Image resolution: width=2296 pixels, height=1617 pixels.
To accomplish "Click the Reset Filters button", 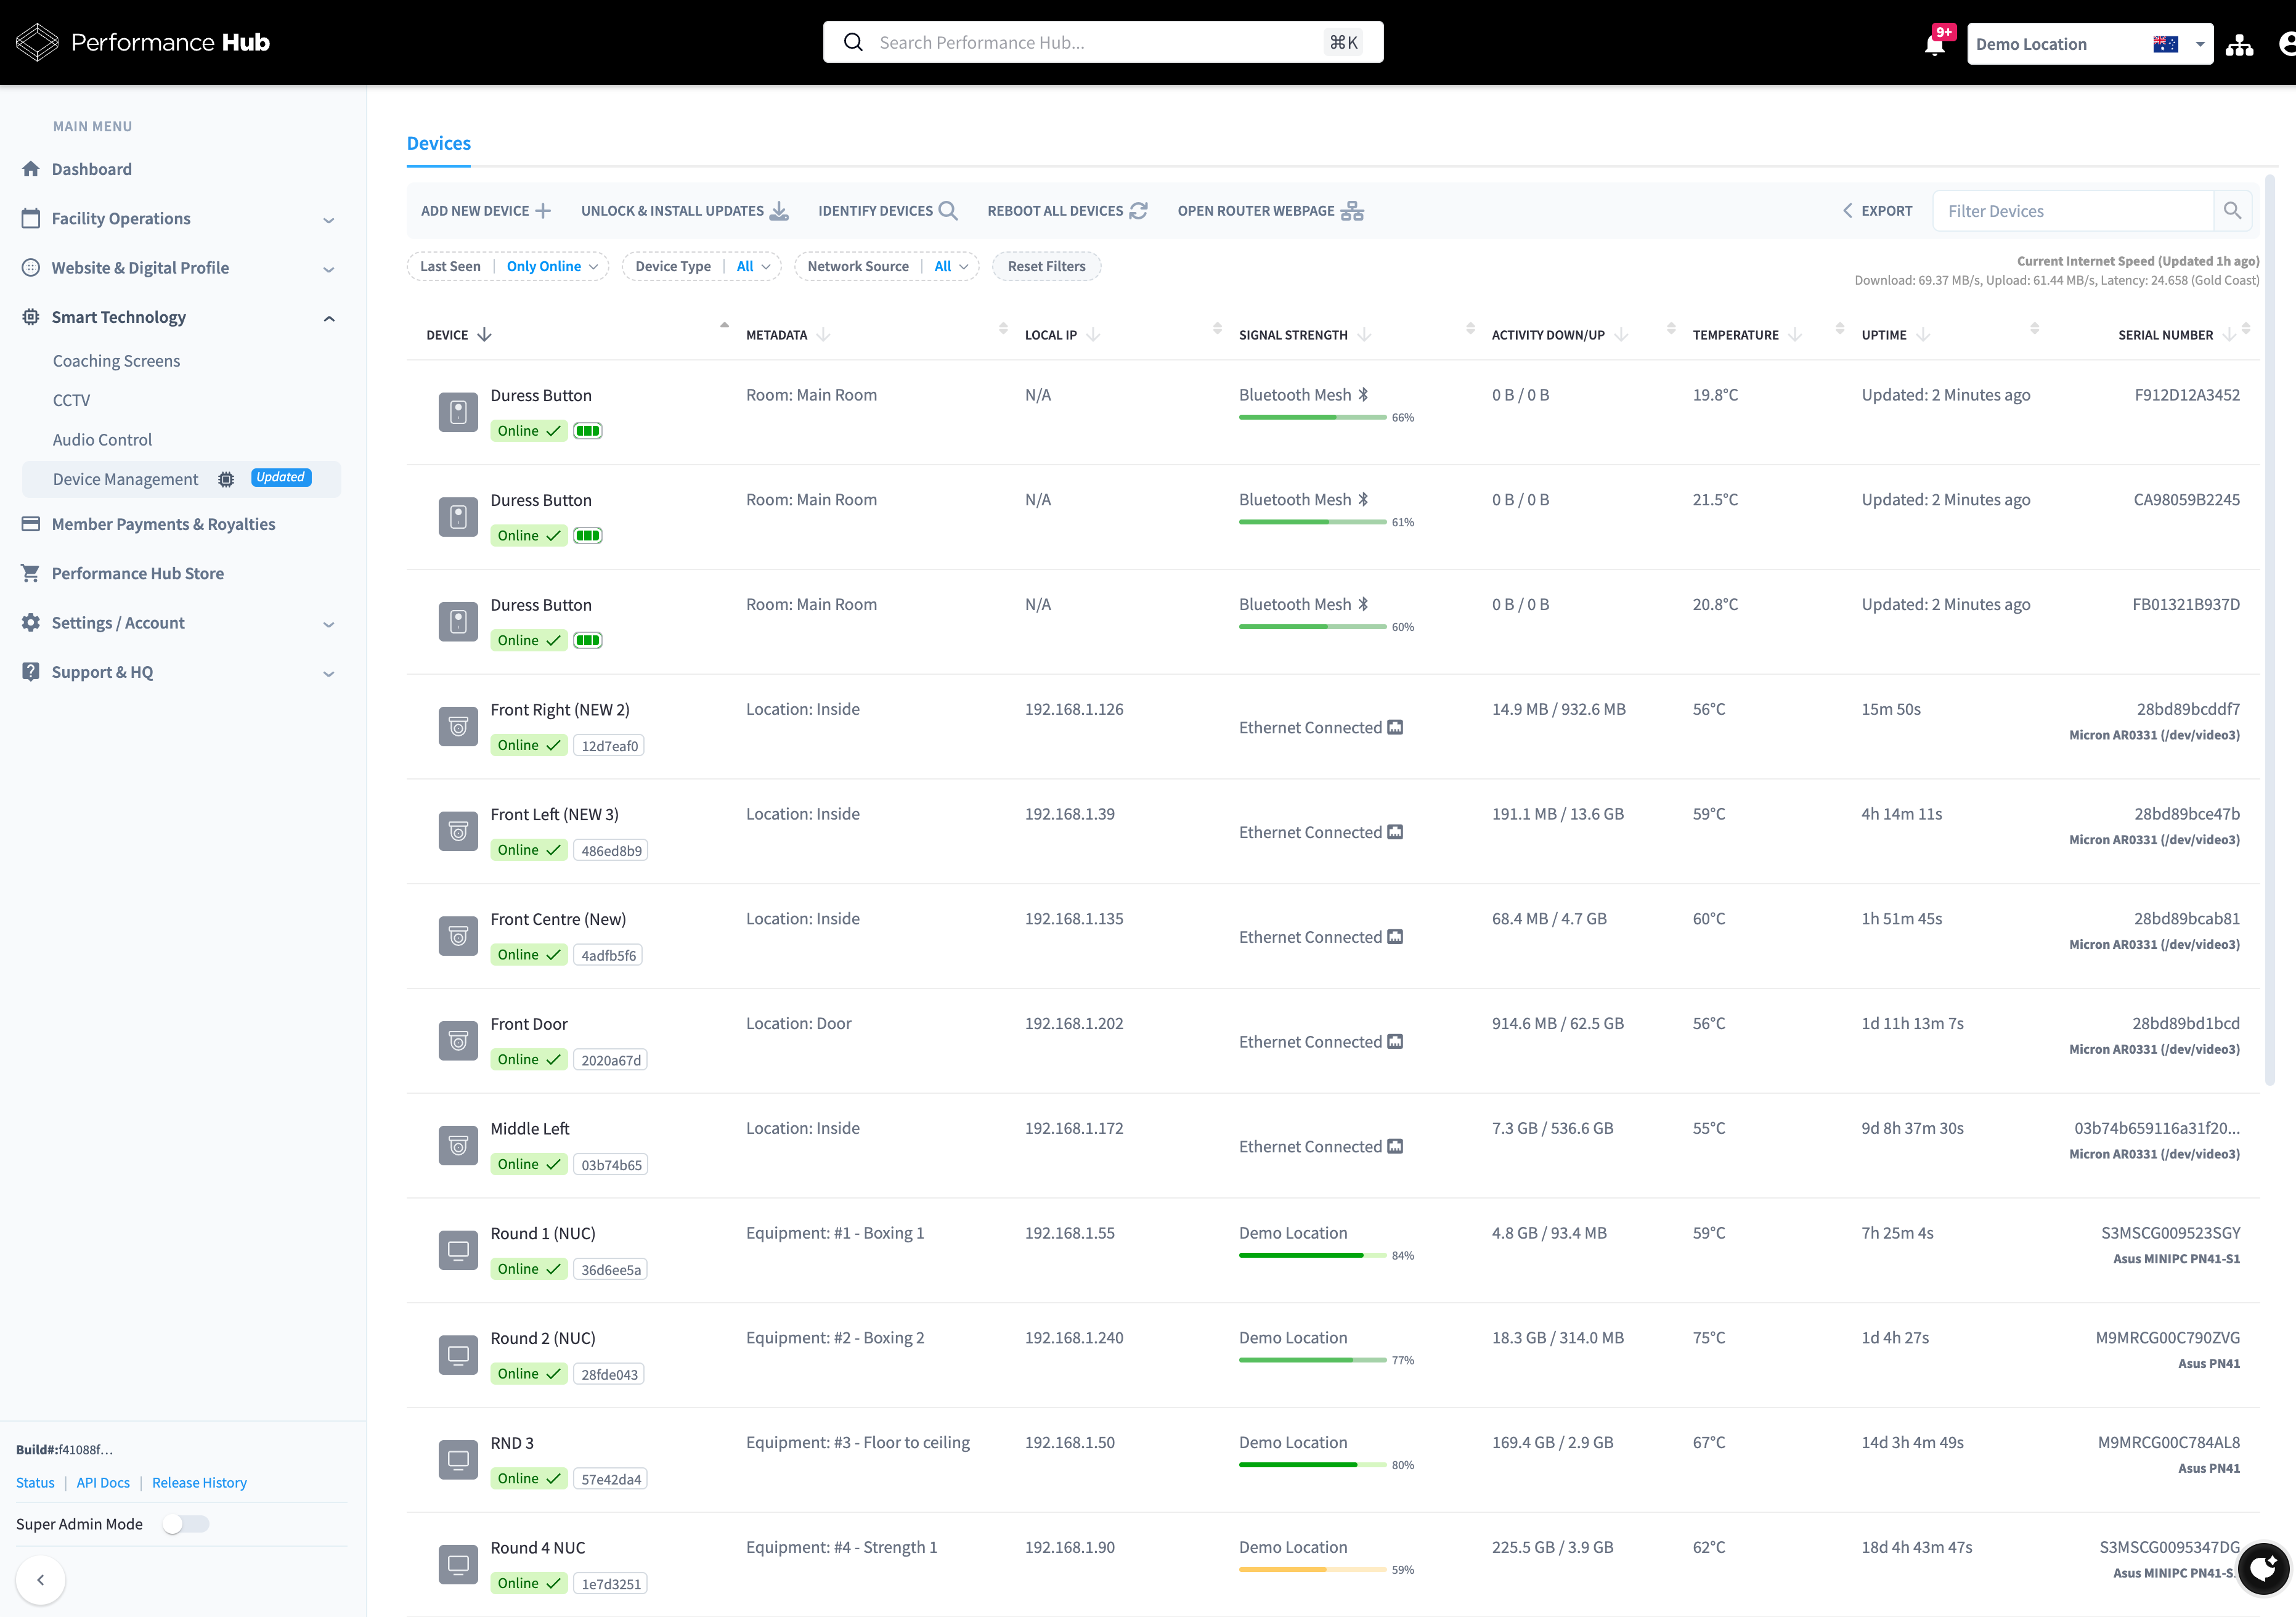I will pos(1046,266).
